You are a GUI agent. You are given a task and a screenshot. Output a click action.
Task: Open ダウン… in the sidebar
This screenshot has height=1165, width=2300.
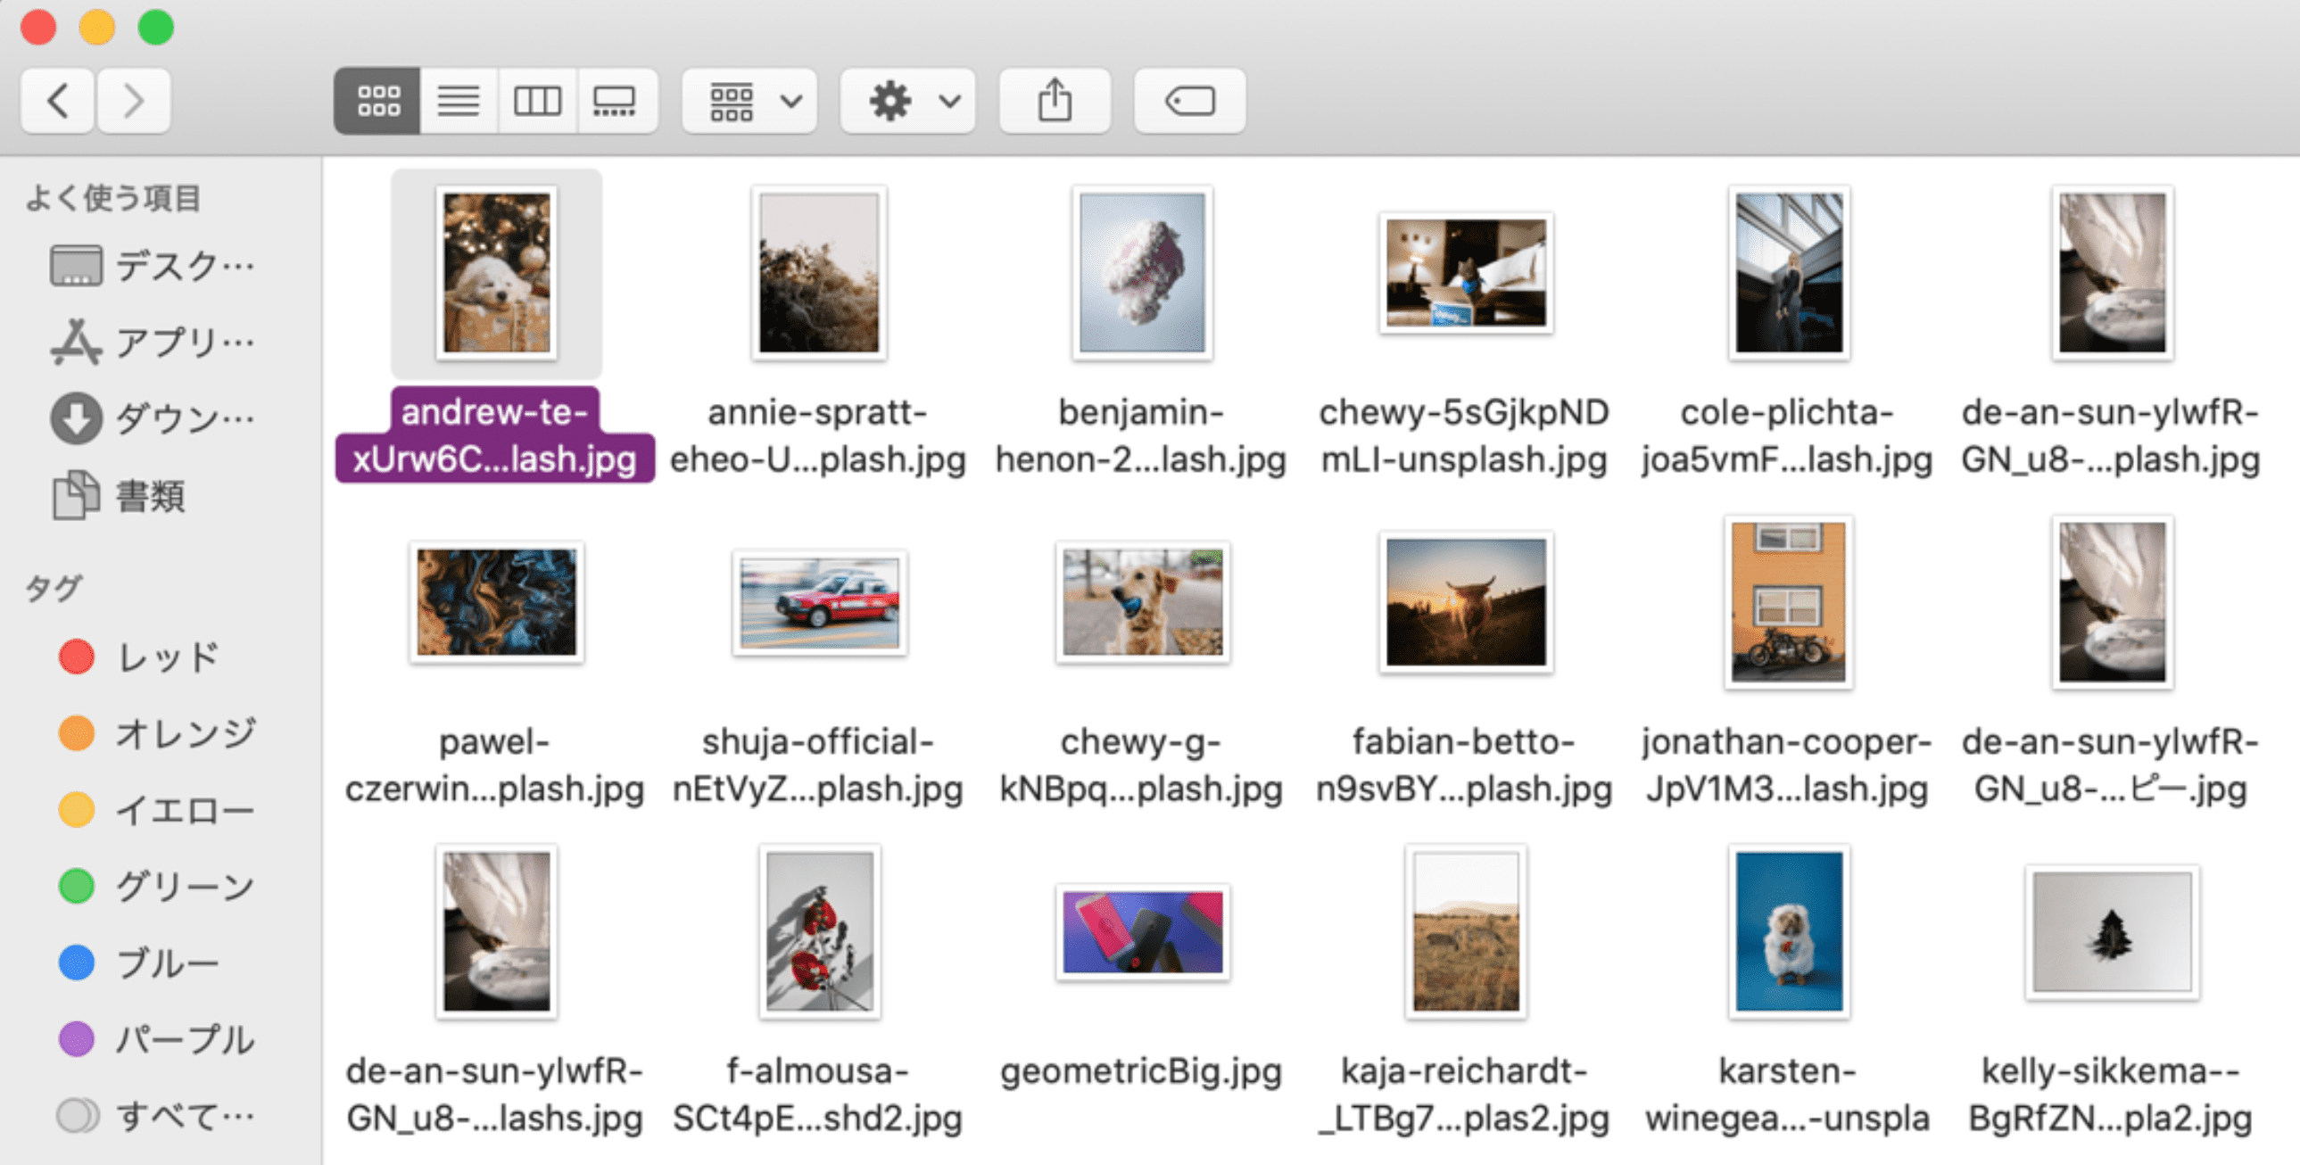click(x=153, y=417)
